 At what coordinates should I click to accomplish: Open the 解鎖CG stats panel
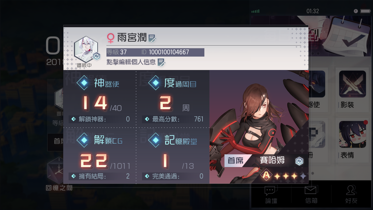(x=100, y=156)
